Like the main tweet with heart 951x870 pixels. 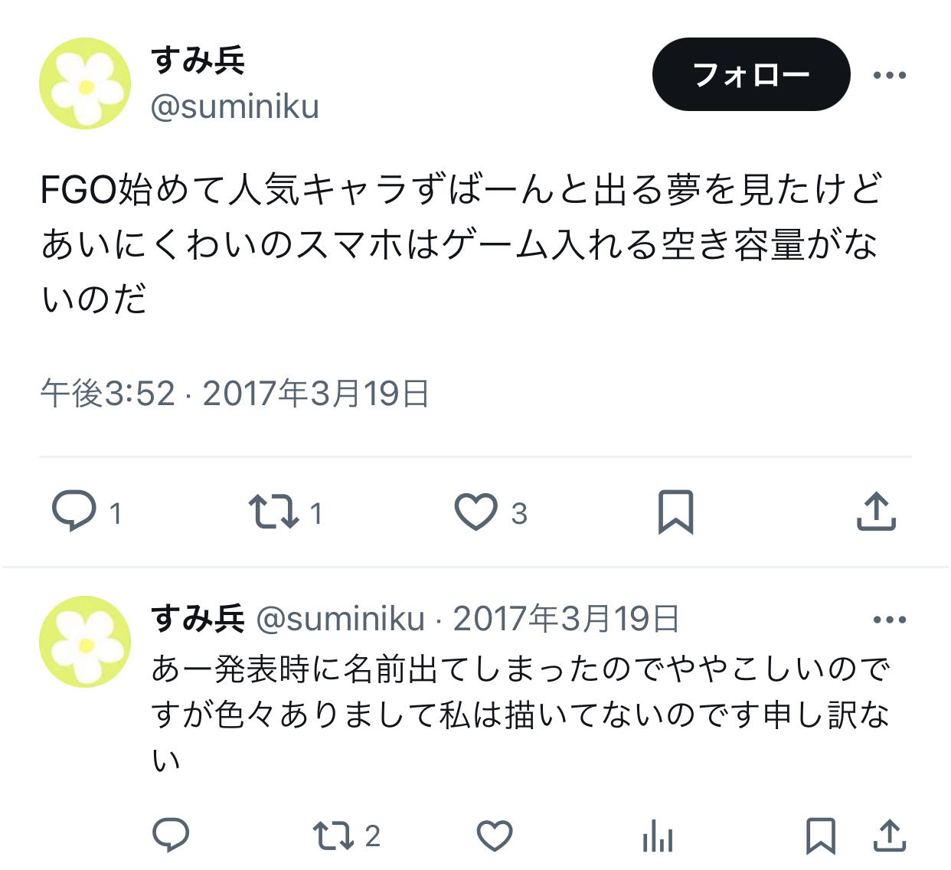coord(475,512)
